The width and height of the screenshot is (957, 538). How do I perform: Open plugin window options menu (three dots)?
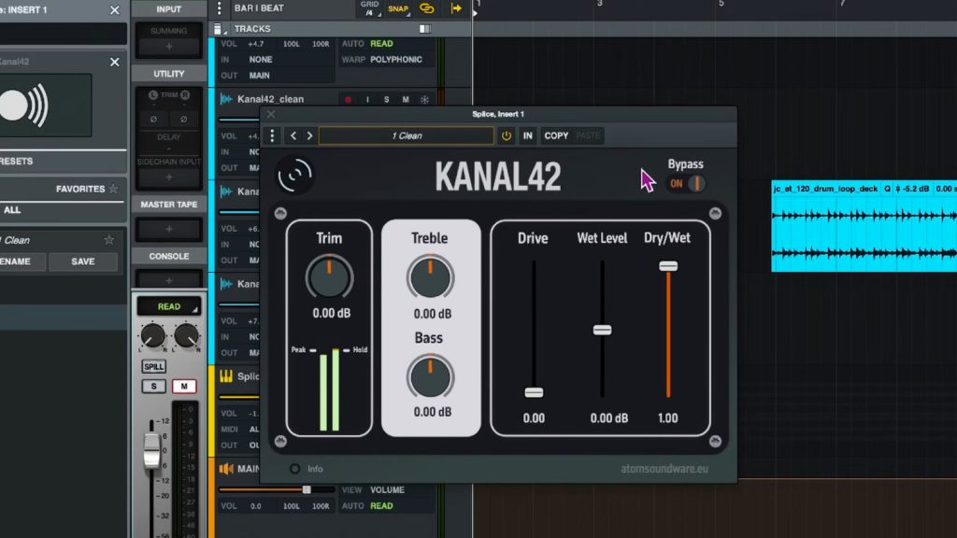(x=272, y=135)
